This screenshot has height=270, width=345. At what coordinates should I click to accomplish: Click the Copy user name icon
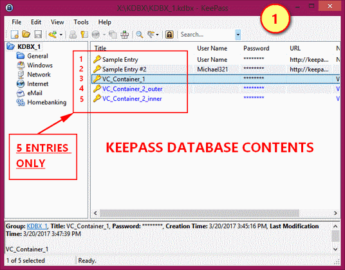tap(73, 35)
